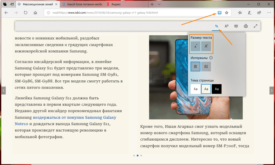
Task: Choose the white page theme
Action: [x=196, y=89]
